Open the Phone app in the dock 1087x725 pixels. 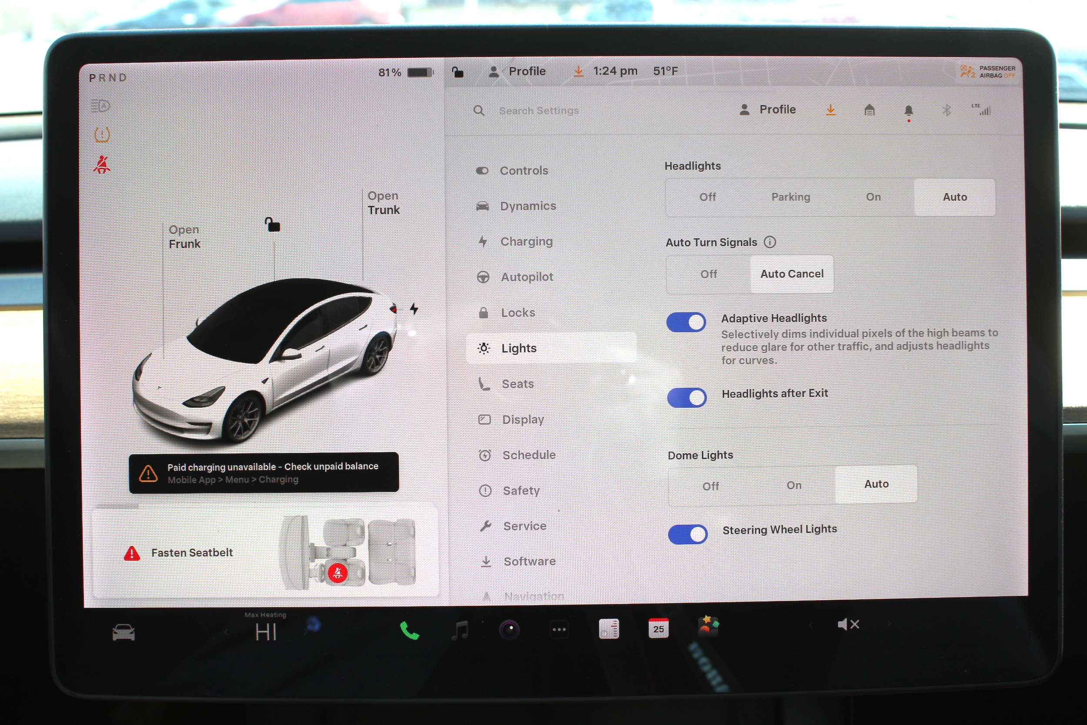click(x=409, y=630)
